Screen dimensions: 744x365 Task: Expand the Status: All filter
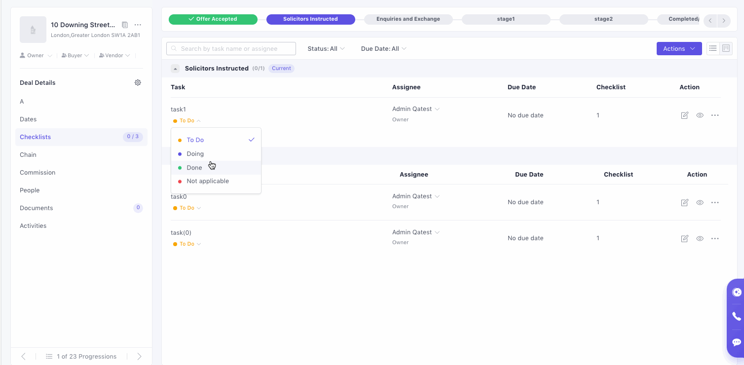tap(326, 49)
